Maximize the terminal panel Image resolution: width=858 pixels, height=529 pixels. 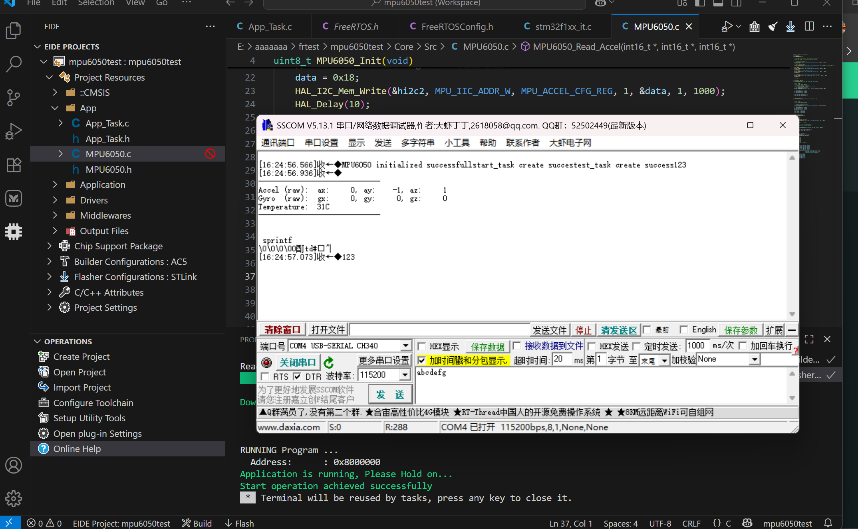pyautogui.click(x=809, y=339)
